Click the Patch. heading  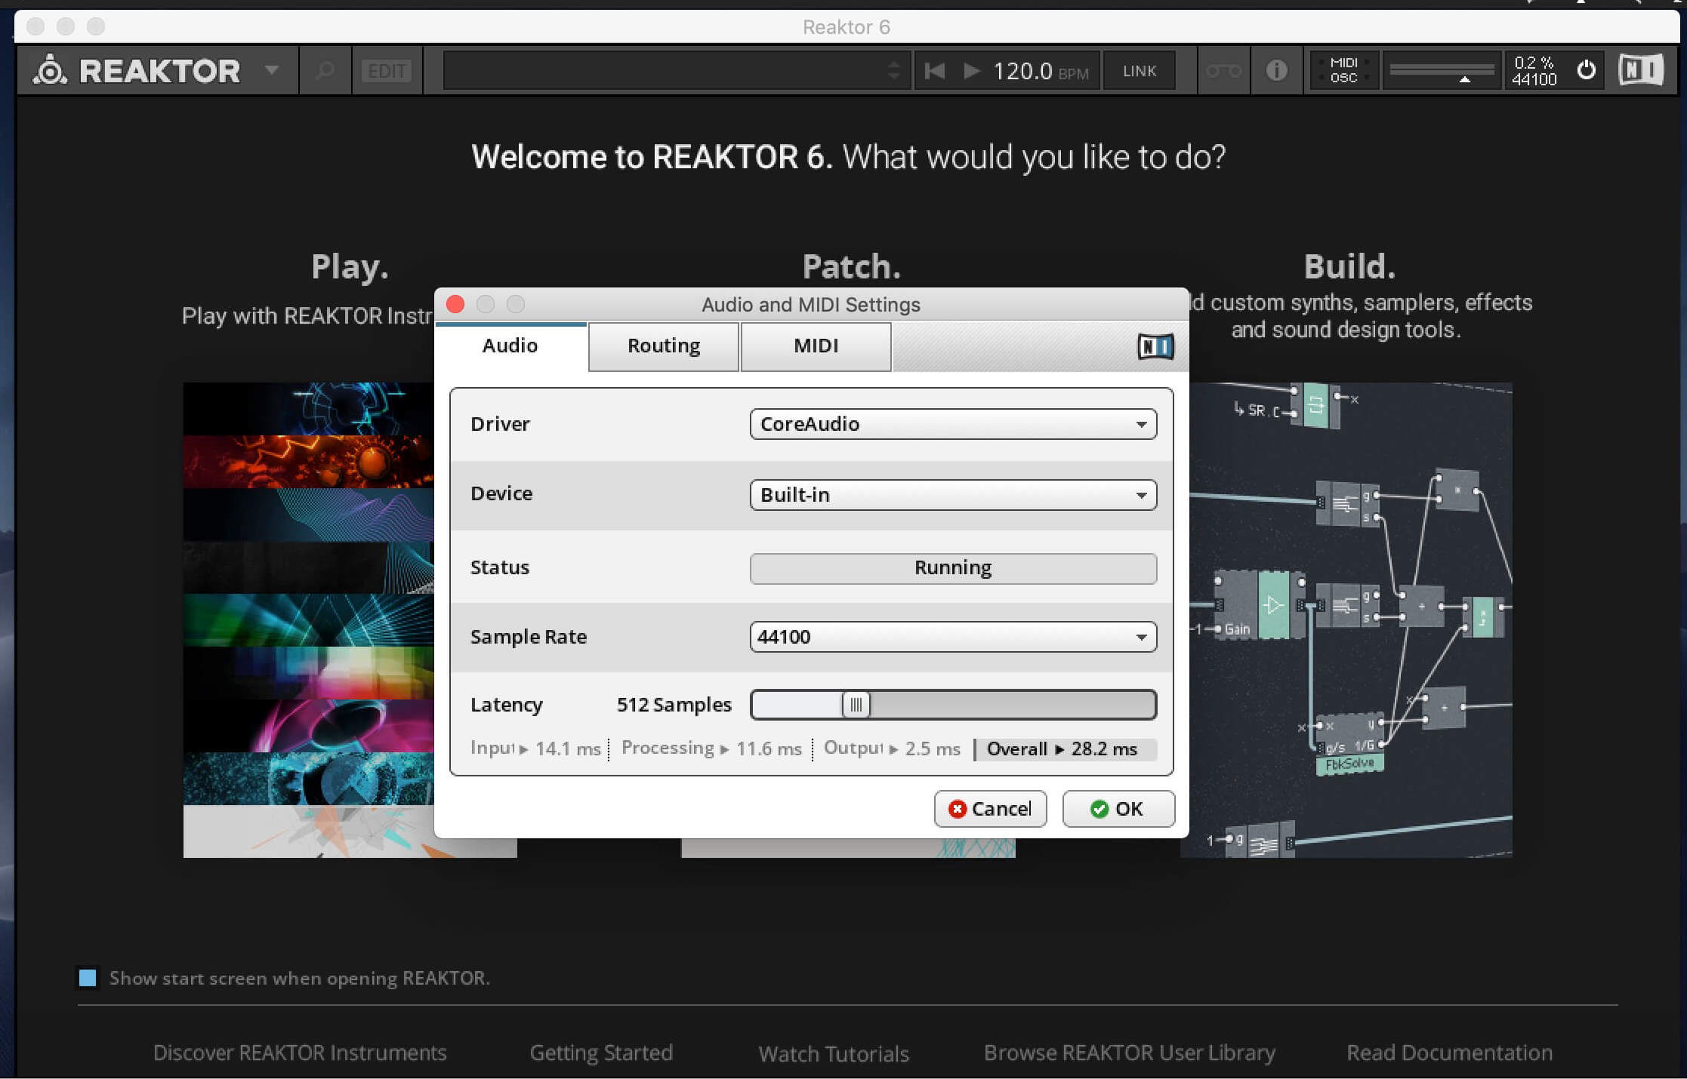click(x=851, y=266)
